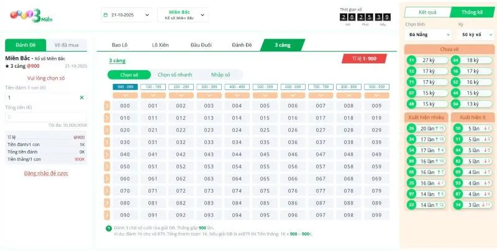Select entire column under 100 - 199 chevron
Viewport: 497px width, 251px height.
(153, 96)
